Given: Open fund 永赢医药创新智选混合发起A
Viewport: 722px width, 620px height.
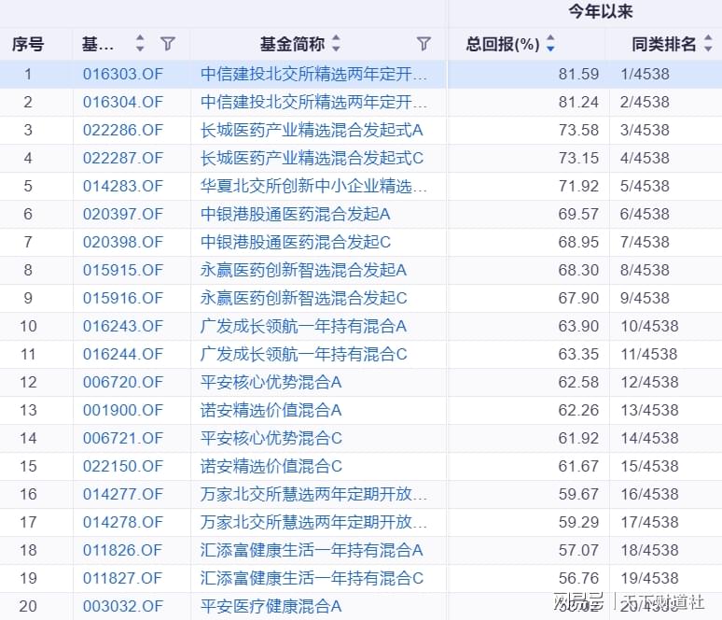Looking at the screenshot, I should [303, 270].
